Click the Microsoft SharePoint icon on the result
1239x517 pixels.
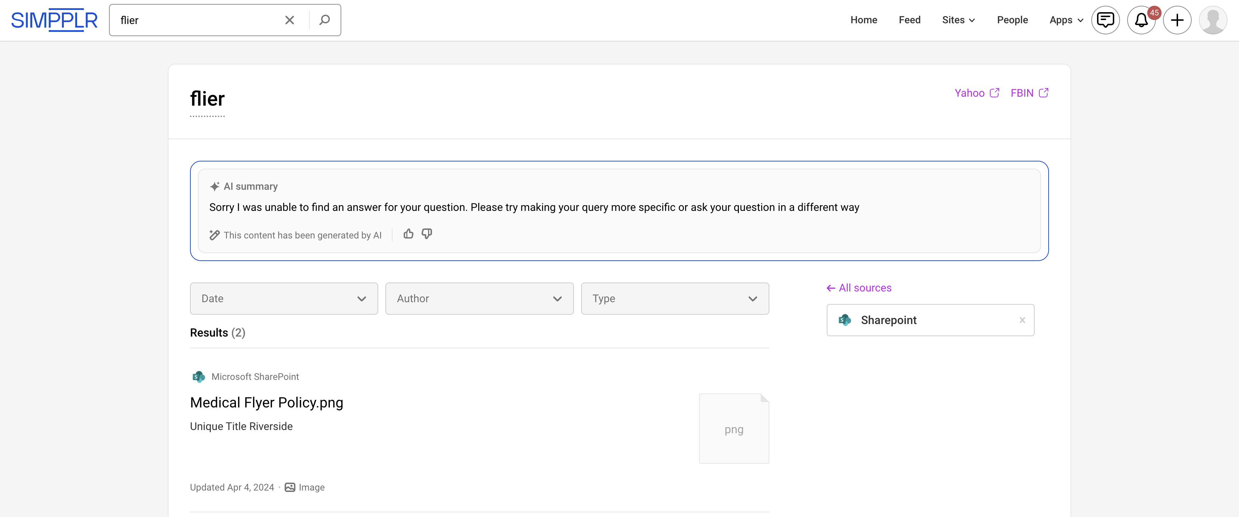[x=199, y=376]
